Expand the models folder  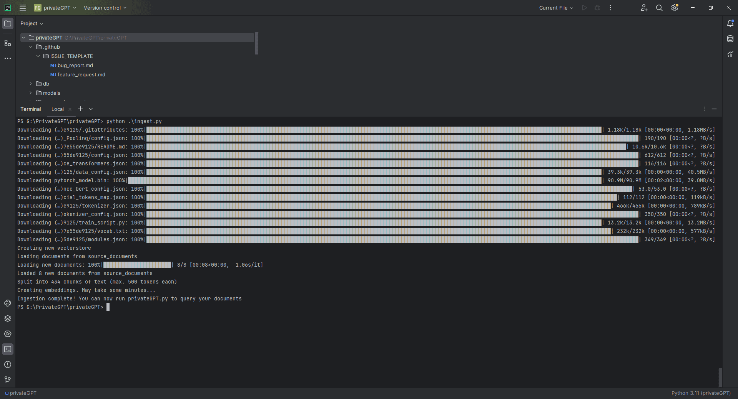[31, 93]
